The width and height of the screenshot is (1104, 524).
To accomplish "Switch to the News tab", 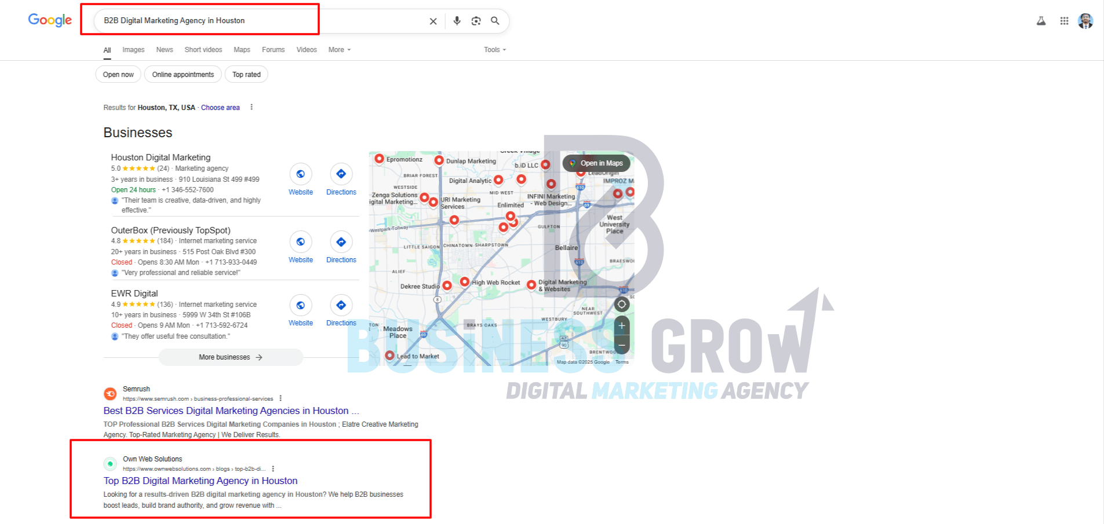I will pyautogui.click(x=165, y=50).
